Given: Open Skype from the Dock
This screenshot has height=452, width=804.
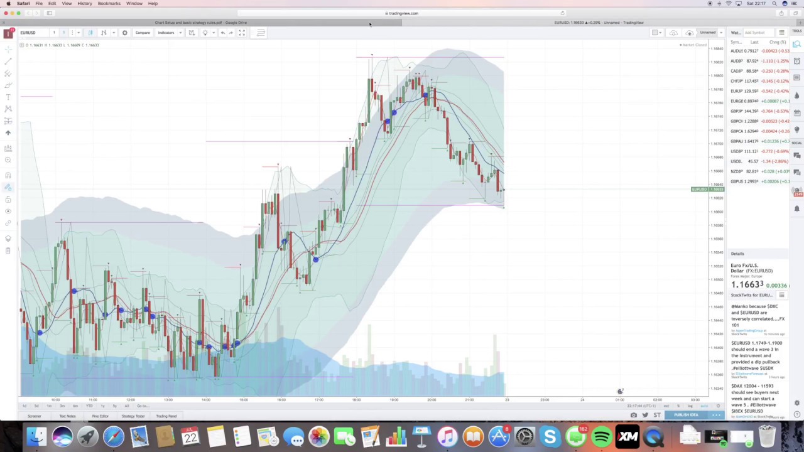Looking at the screenshot, I should [x=550, y=436].
